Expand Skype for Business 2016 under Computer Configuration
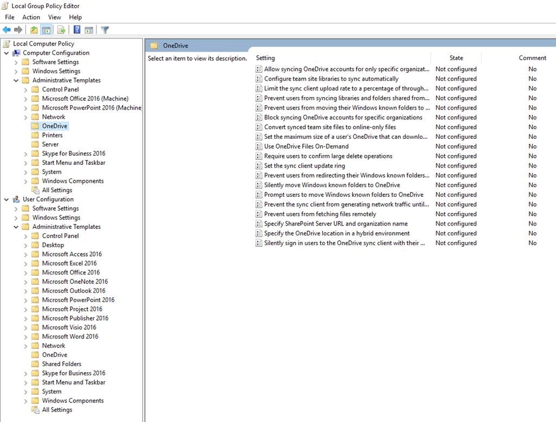 pos(25,154)
